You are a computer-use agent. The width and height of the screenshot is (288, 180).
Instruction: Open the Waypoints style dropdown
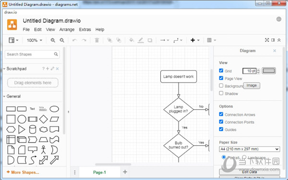coord(178,40)
